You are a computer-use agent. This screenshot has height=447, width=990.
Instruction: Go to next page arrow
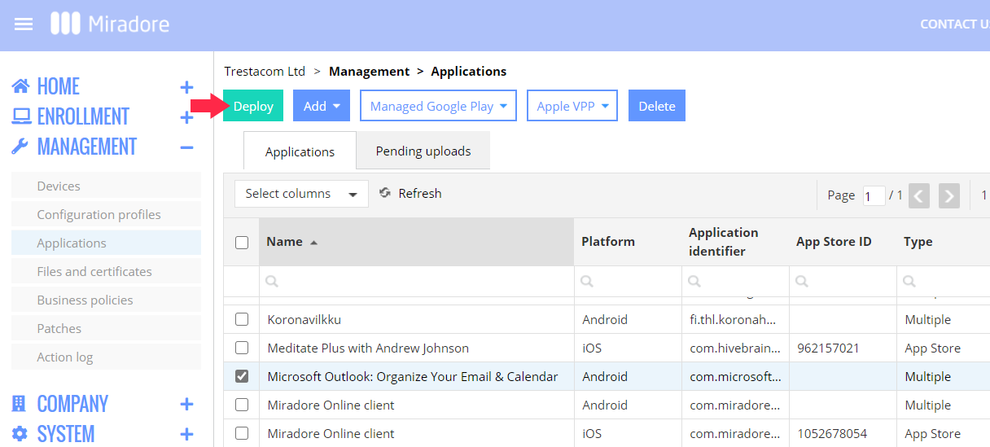click(948, 195)
